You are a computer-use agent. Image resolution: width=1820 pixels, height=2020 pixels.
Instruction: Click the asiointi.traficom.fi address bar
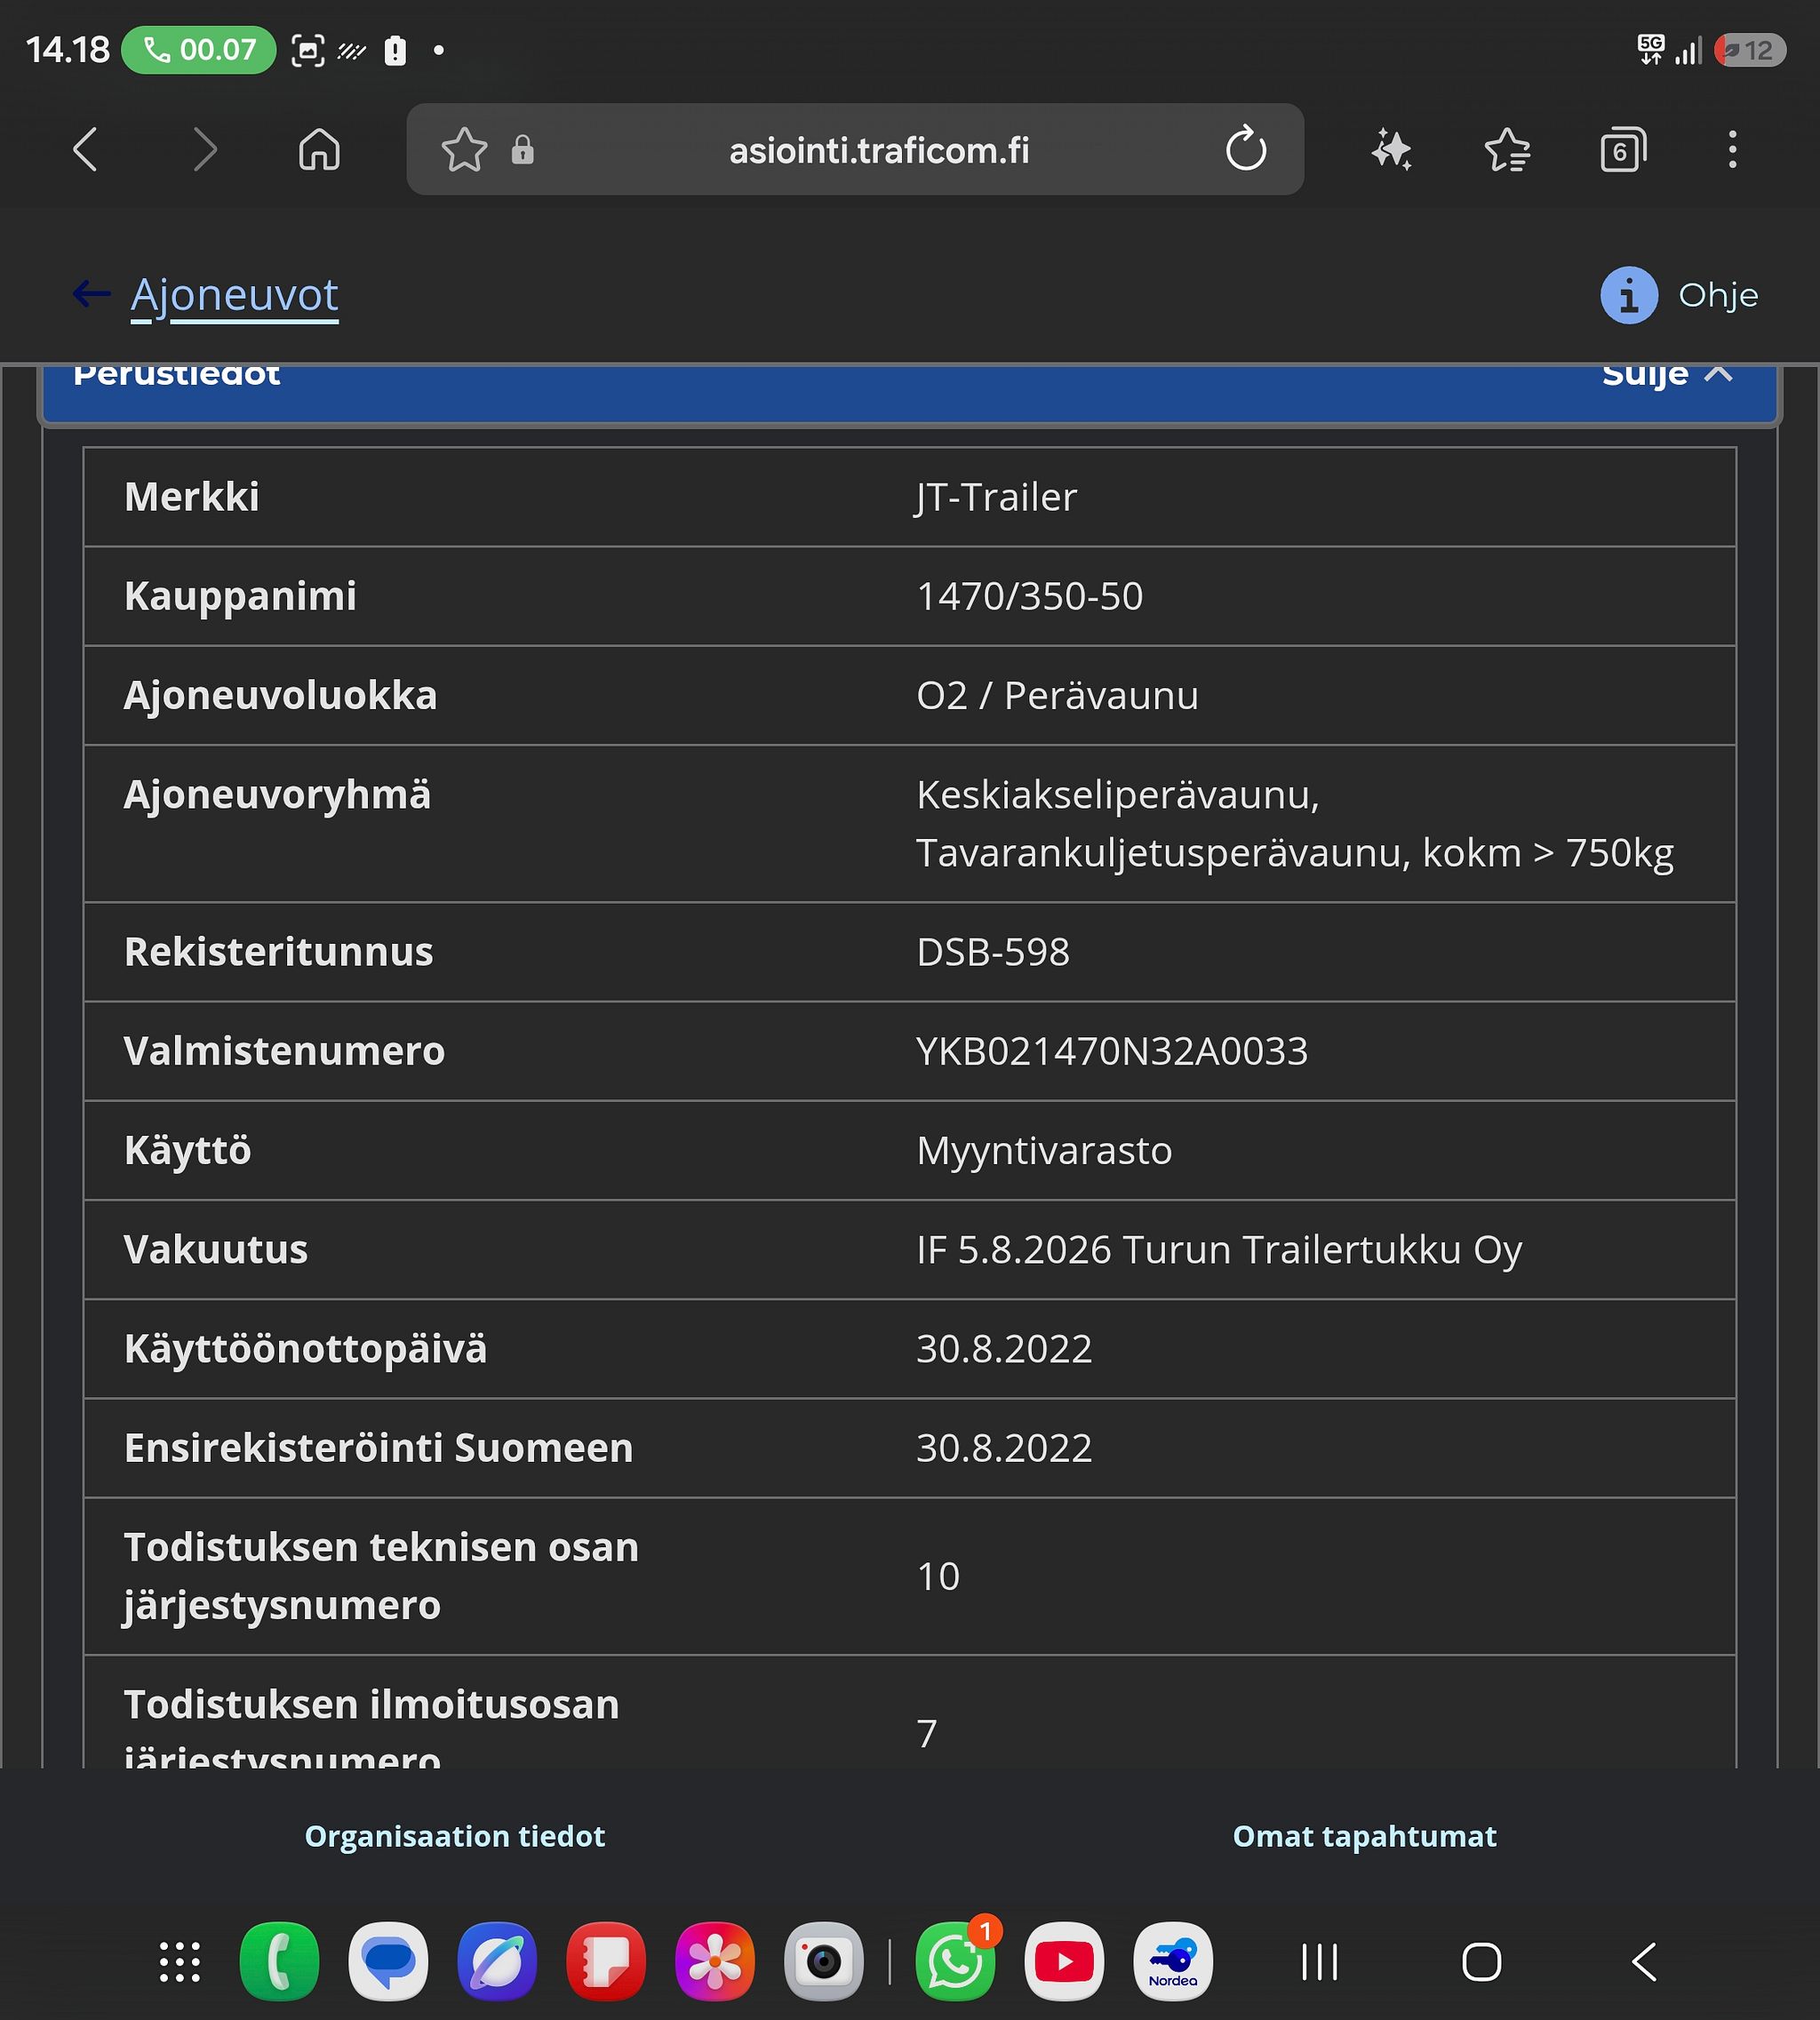coord(855,149)
